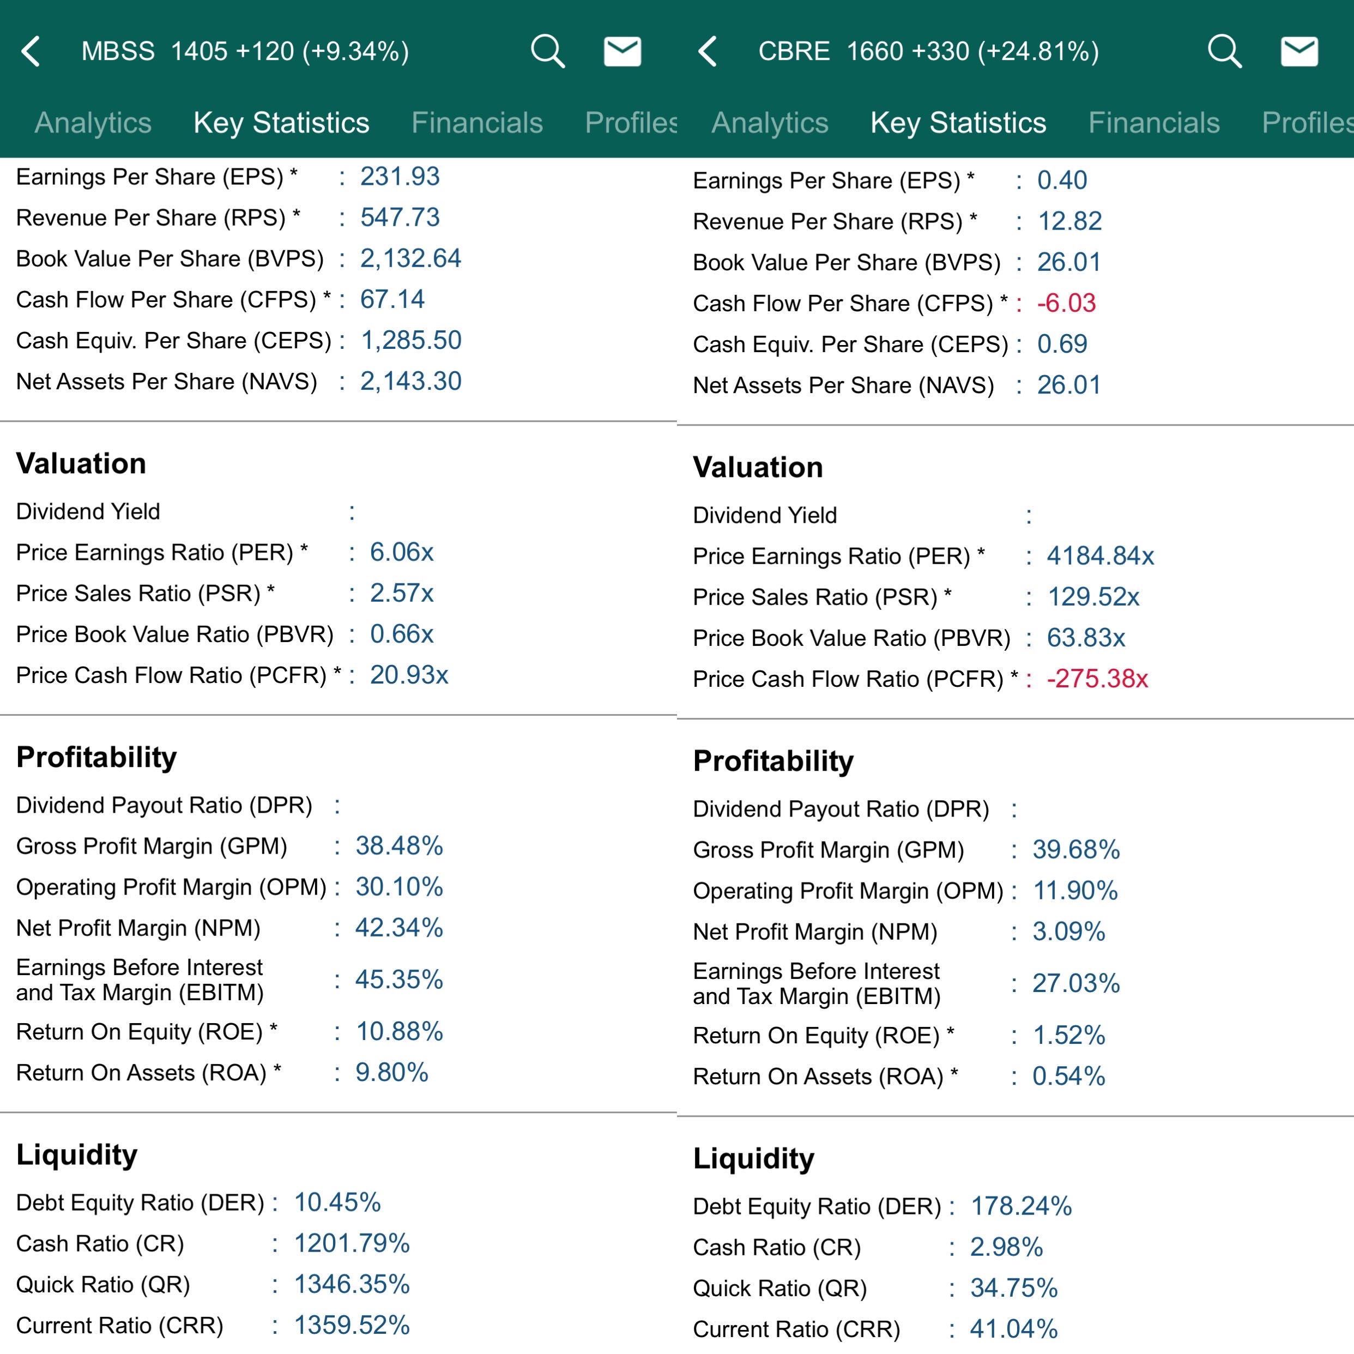This screenshot has width=1354, height=1354.
Task: Open the Financials tab for CBRE
Action: 1153,123
